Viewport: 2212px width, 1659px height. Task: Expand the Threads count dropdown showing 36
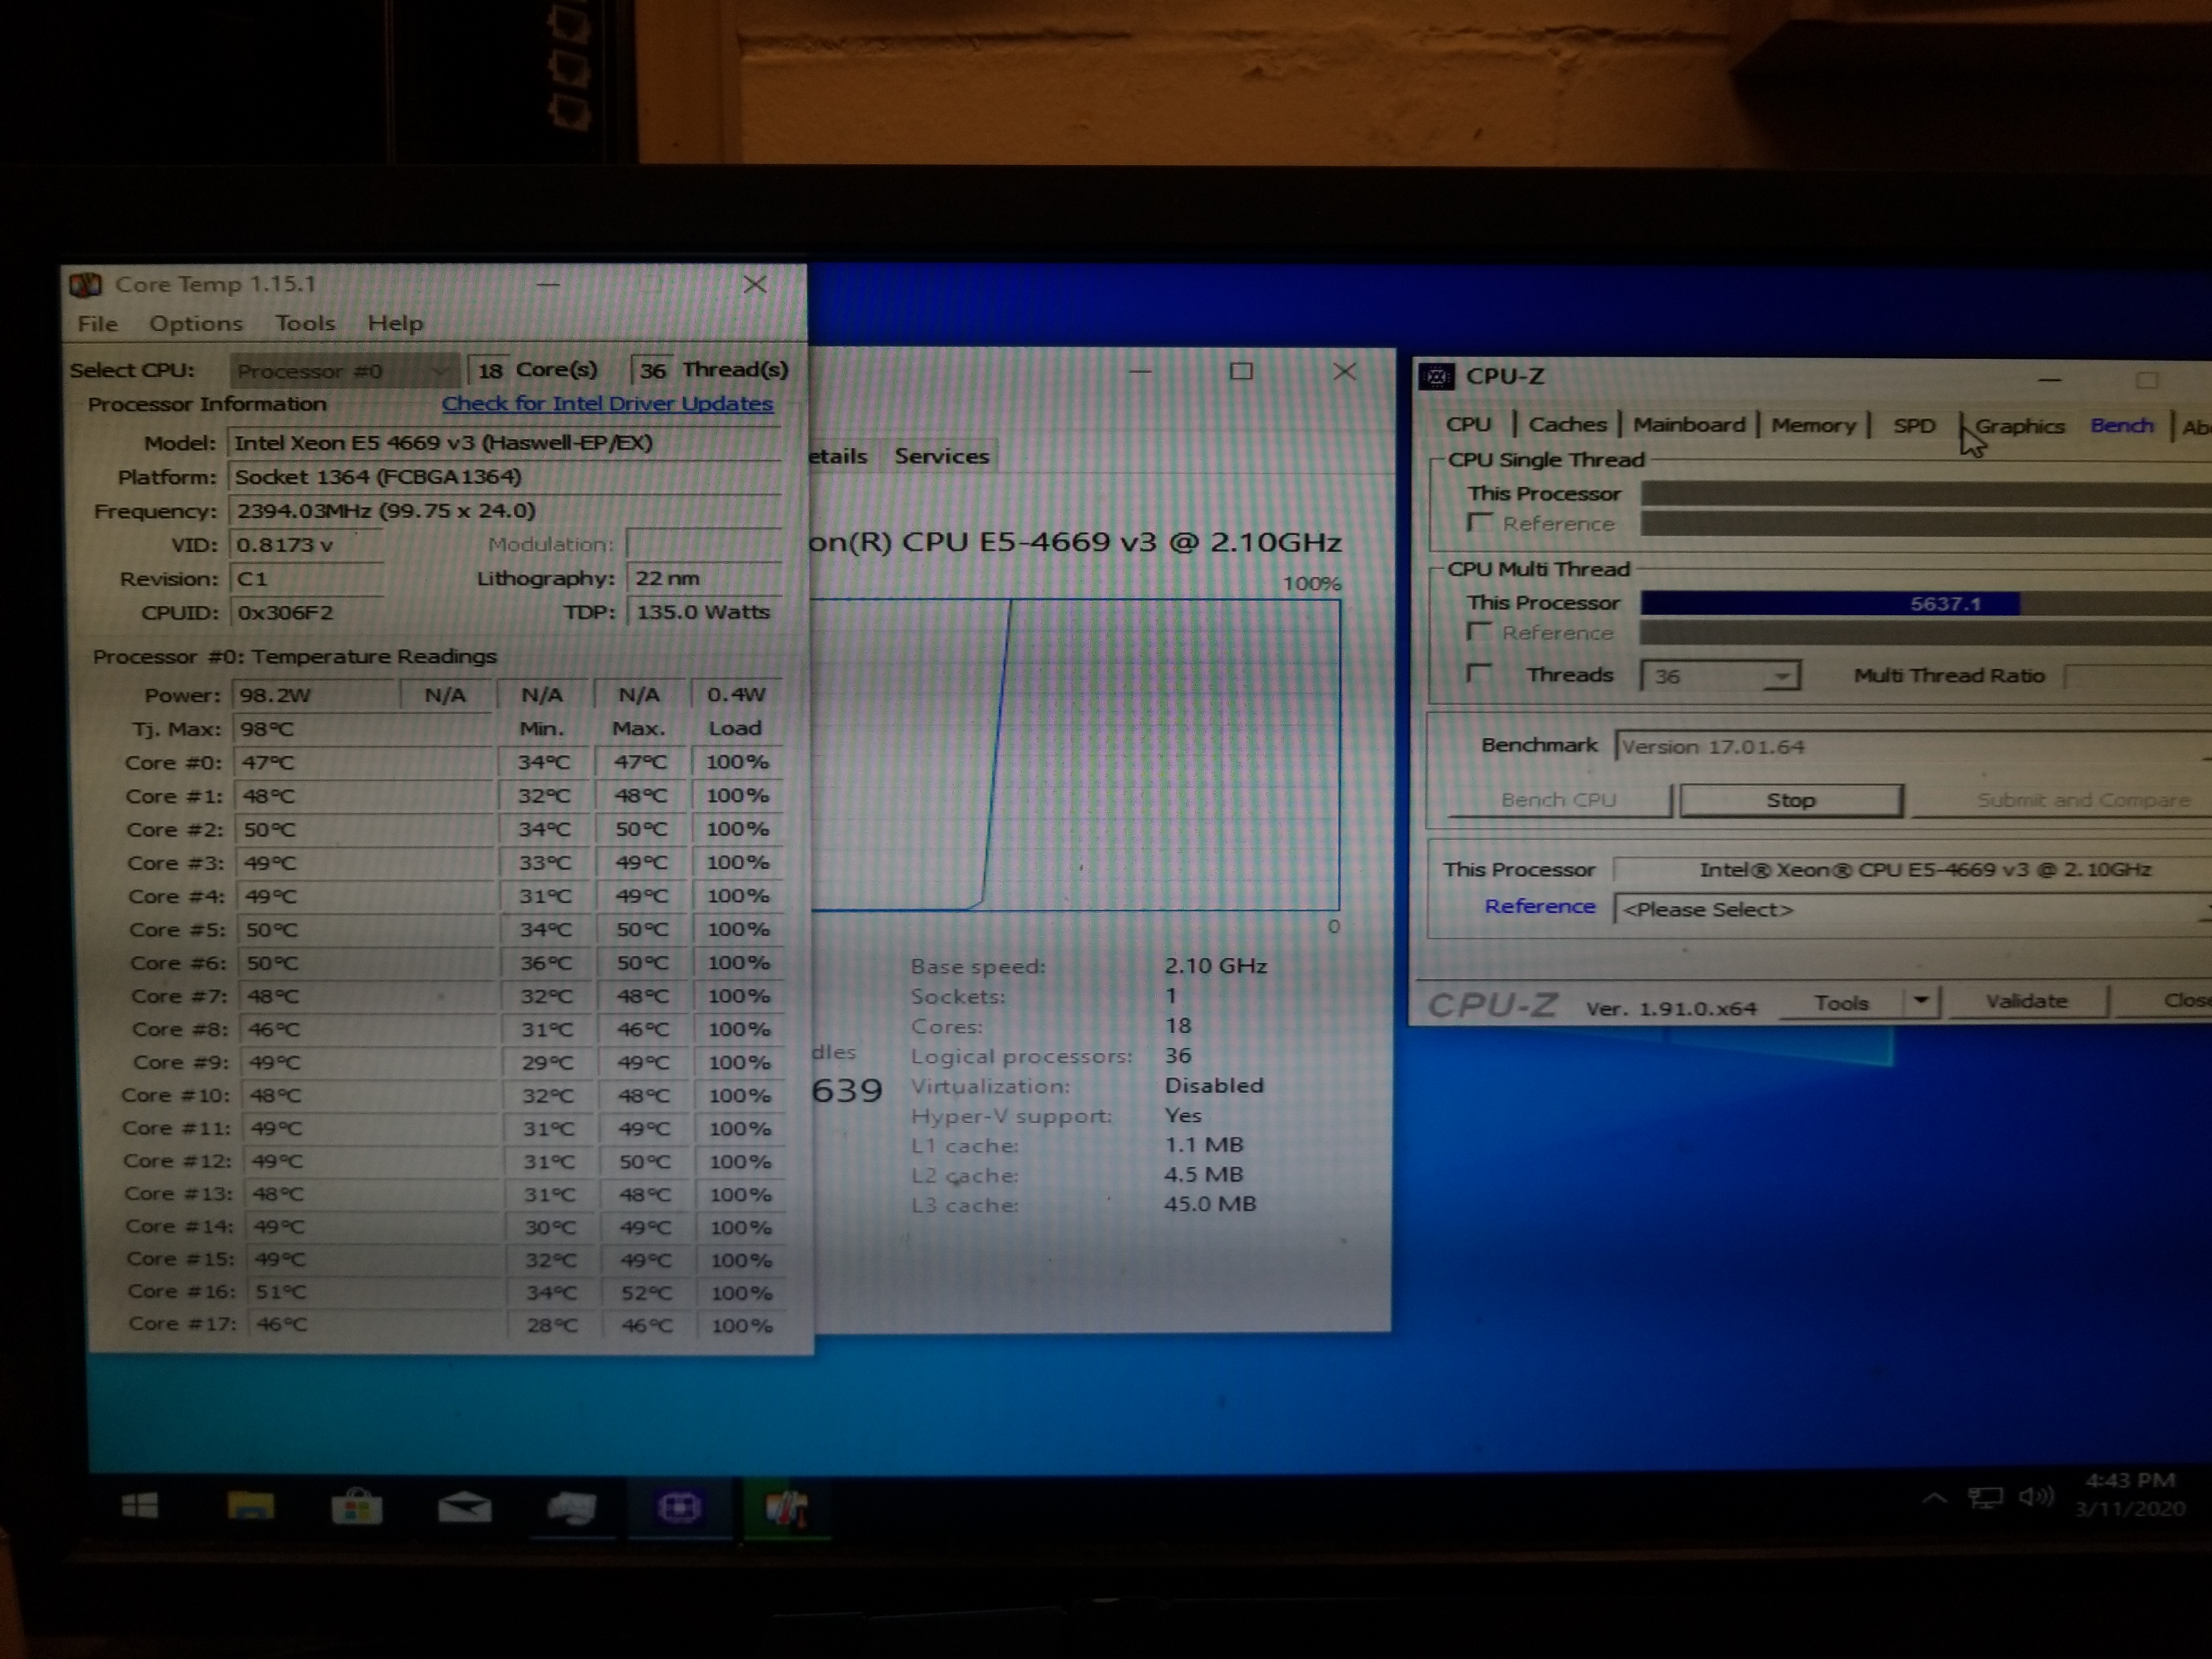1781,677
